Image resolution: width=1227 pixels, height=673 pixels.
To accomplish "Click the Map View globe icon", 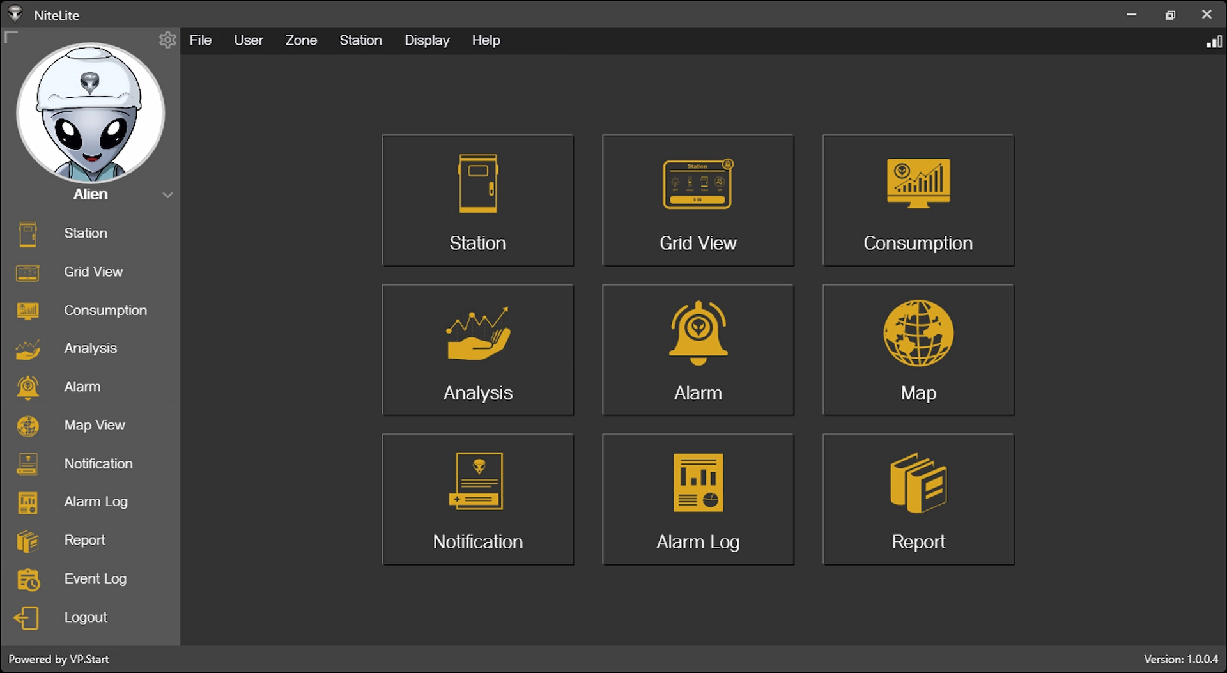I will (28, 425).
